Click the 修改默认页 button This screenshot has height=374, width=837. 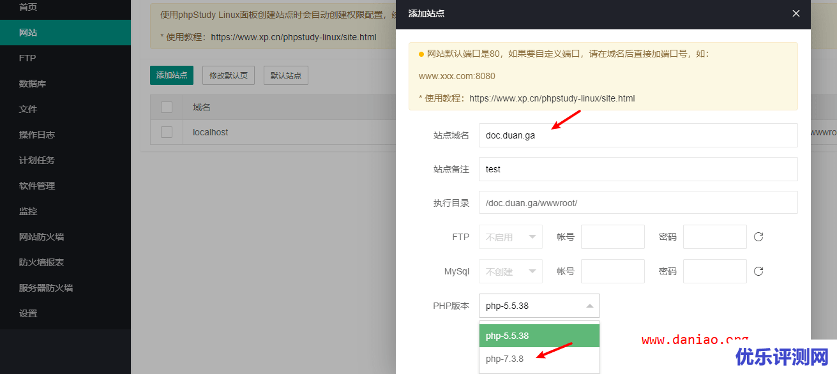[228, 75]
